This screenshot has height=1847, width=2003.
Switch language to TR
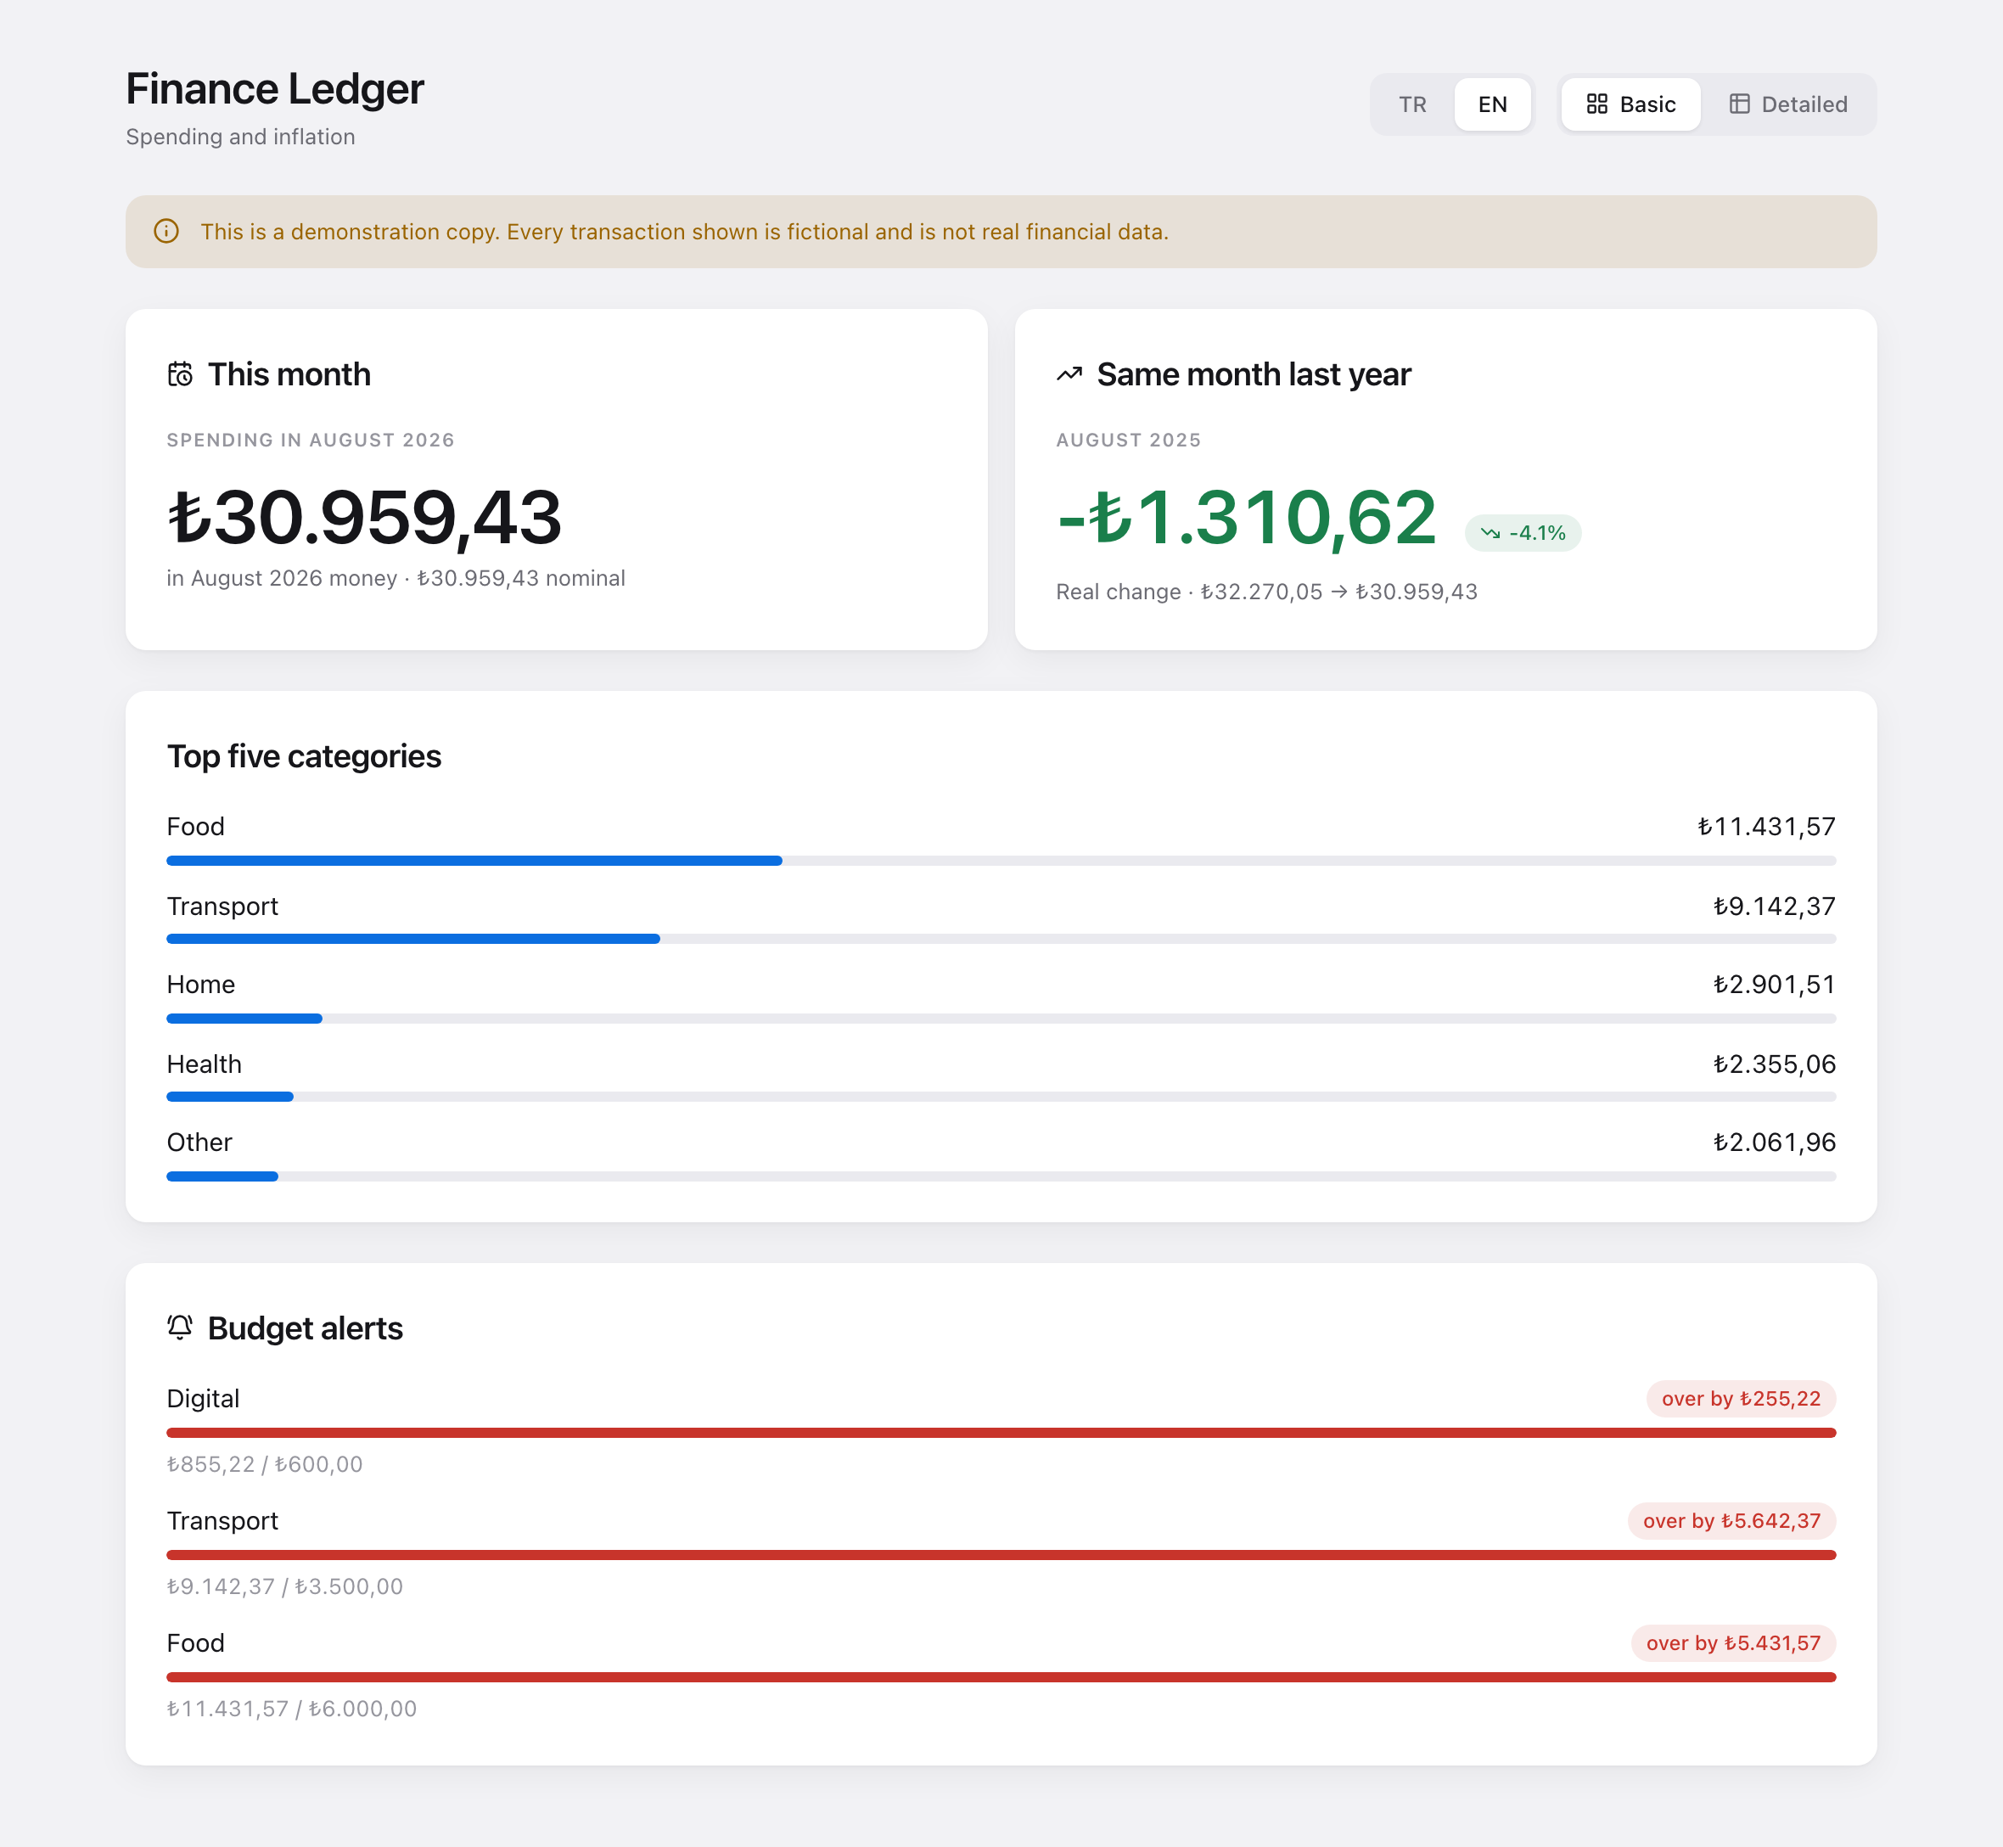(x=1412, y=104)
